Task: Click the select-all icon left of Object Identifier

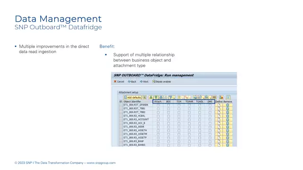Action: tap(121, 102)
